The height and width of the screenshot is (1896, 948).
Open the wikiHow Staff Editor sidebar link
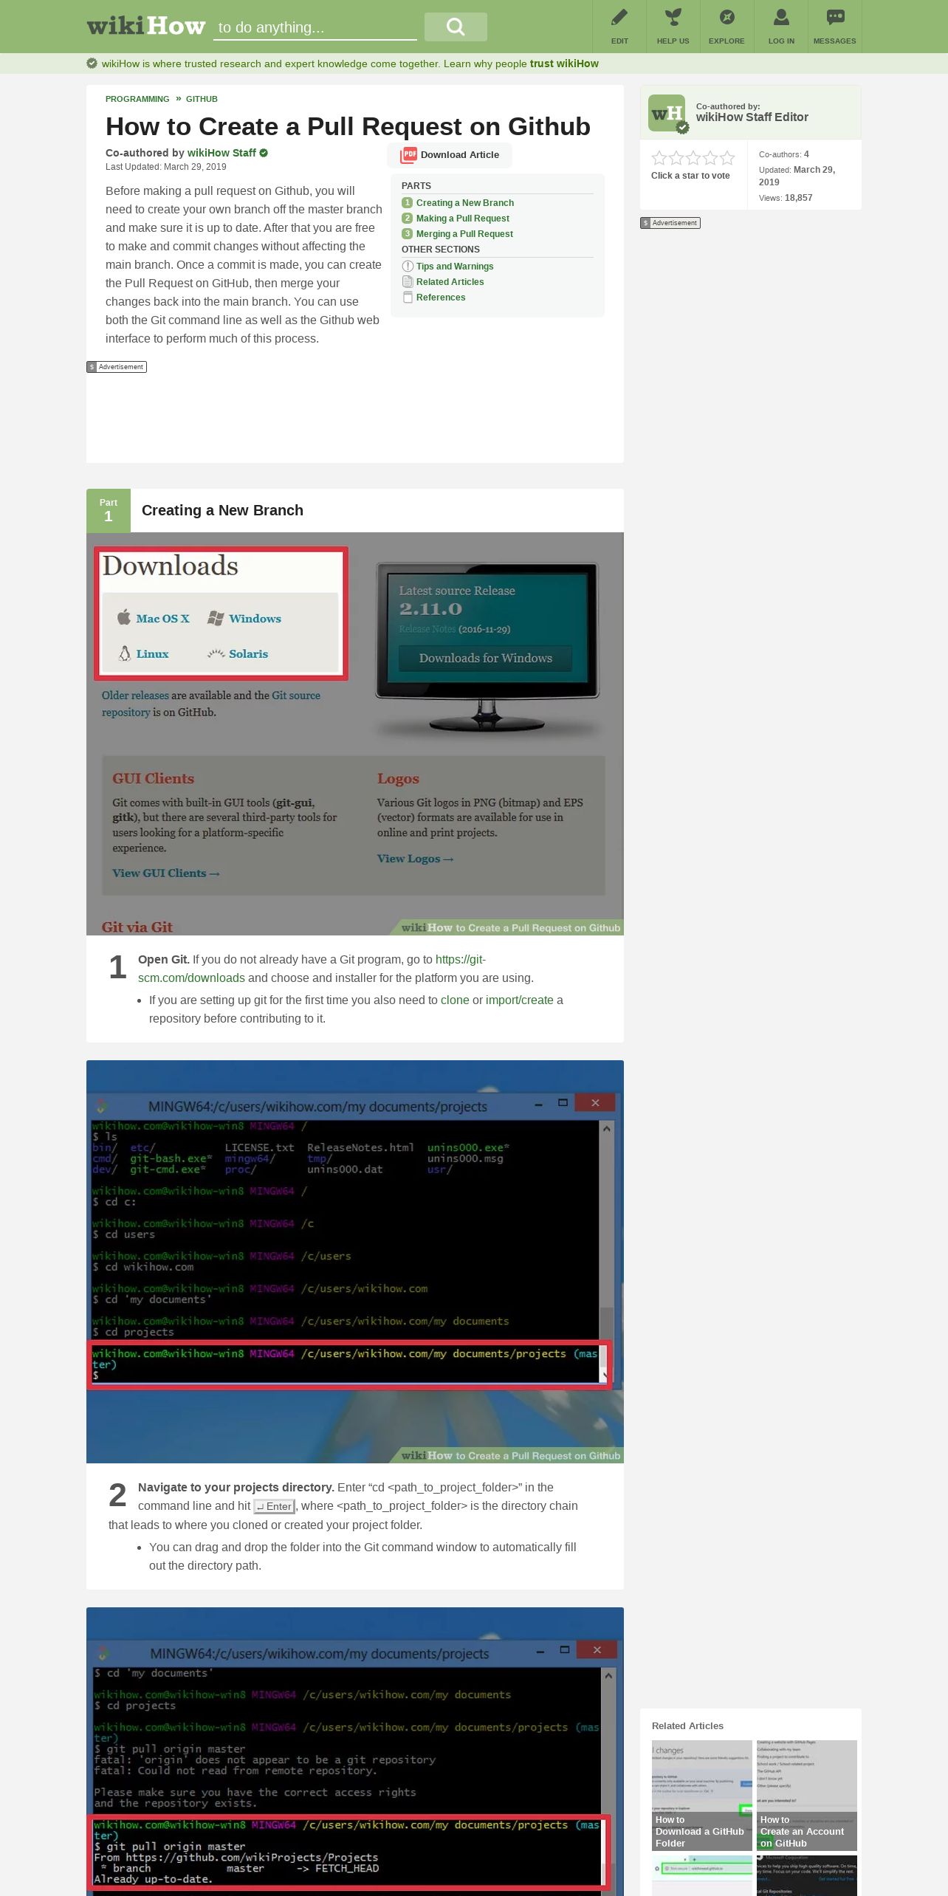[x=752, y=117]
